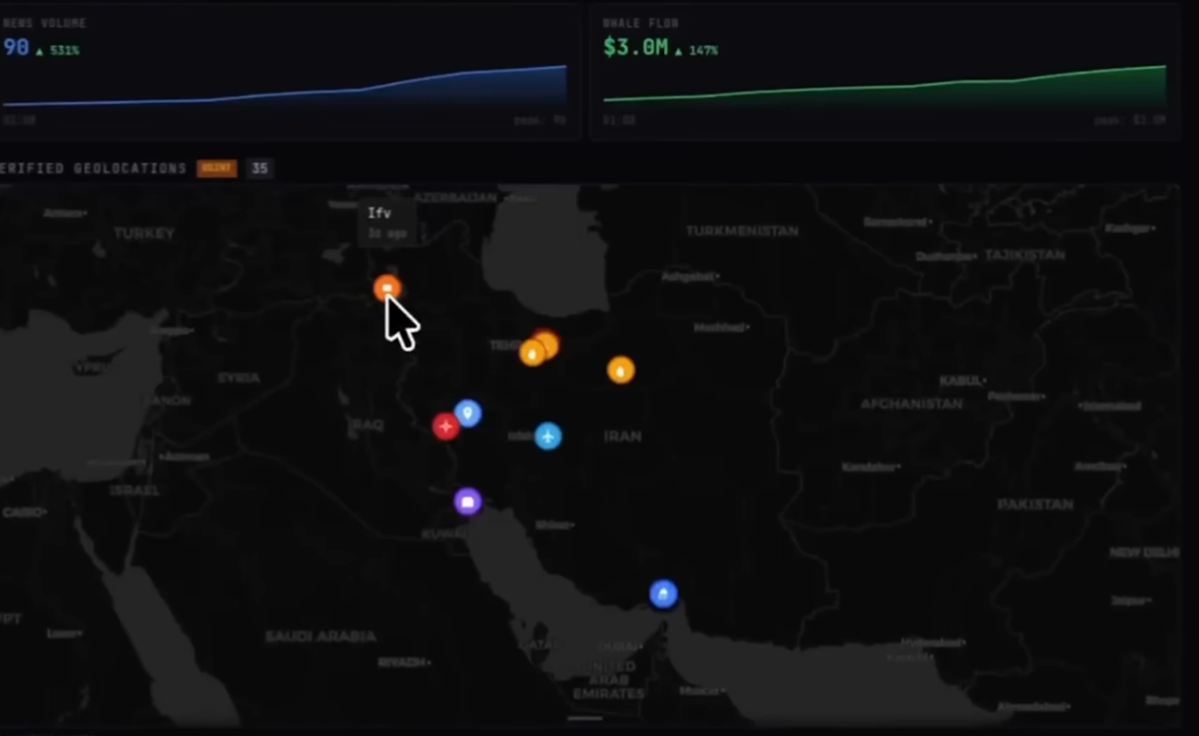The height and width of the screenshot is (736, 1199).
Task: Click the 35 geolocations count badge
Action: pyautogui.click(x=259, y=168)
